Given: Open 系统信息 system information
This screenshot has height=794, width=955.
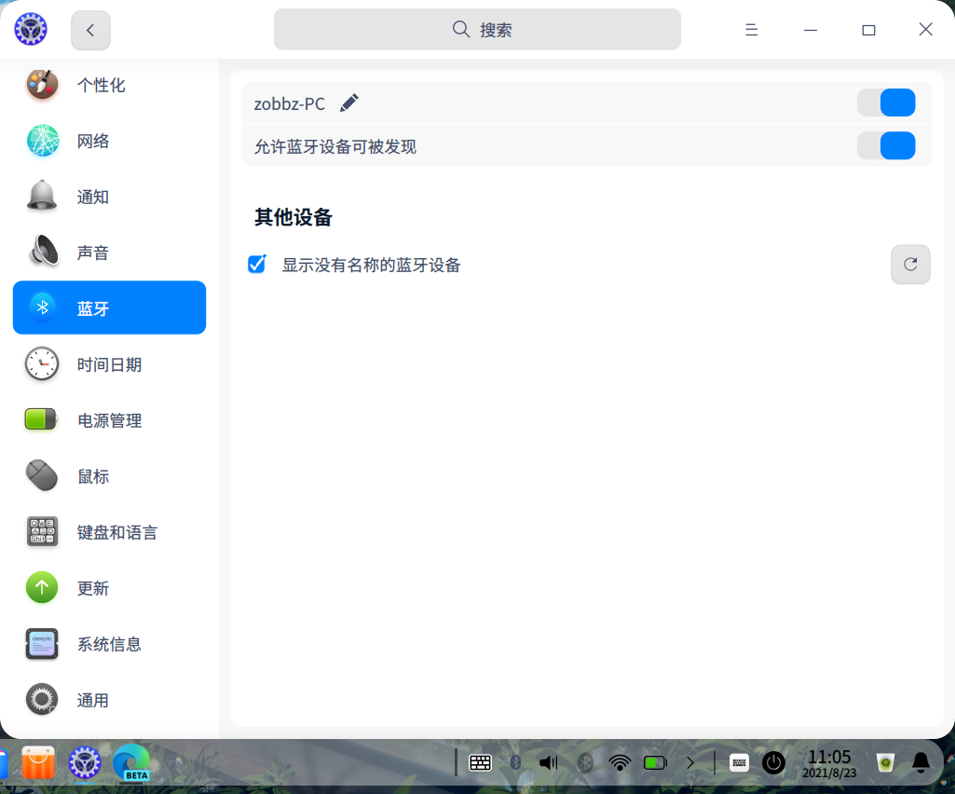Looking at the screenshot, I should (109, 644).
